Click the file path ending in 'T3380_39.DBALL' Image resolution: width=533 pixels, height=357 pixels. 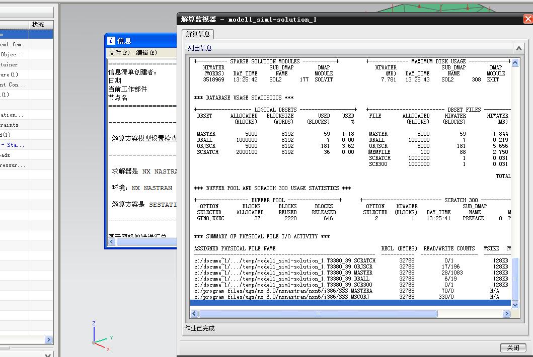pos(281,279)
